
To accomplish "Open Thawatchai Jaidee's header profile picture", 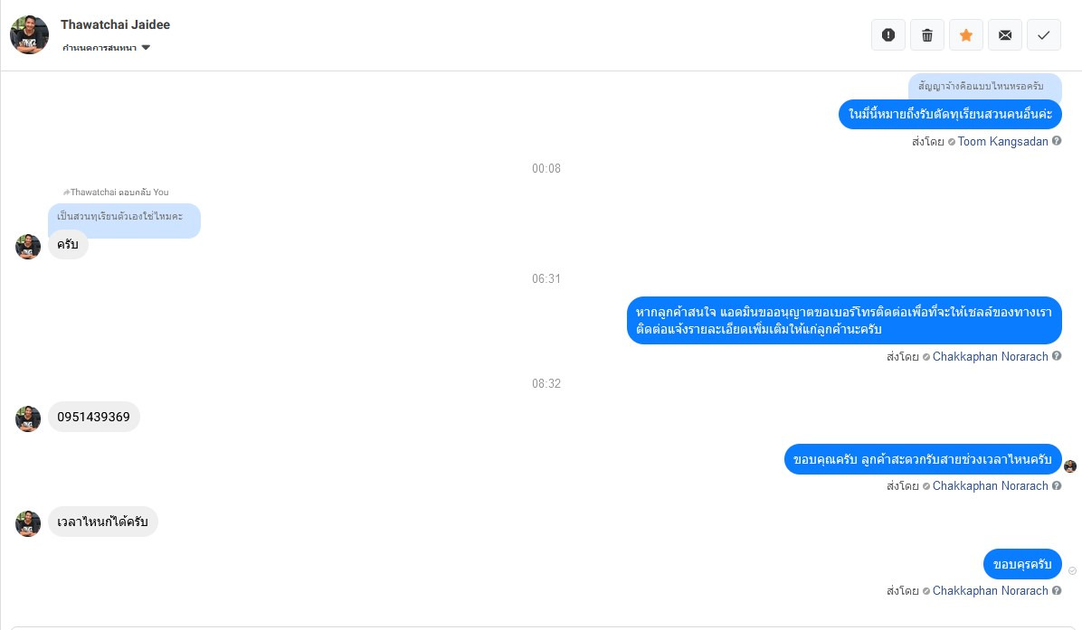I will pyautogui.click(x=29, y=34).
